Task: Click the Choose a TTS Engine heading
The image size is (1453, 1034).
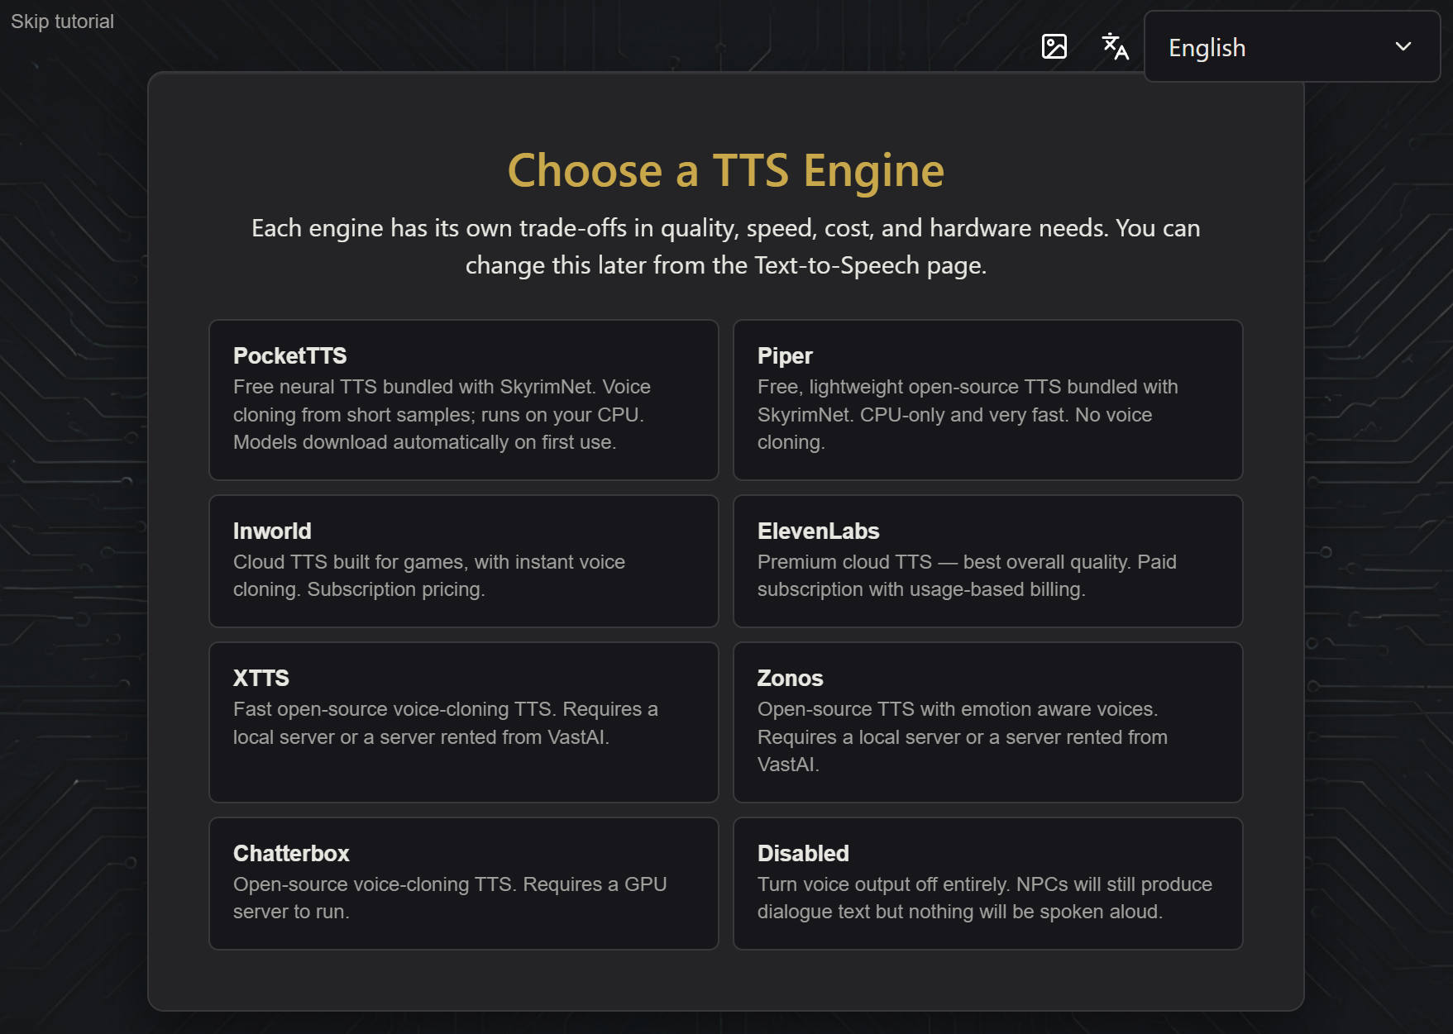Action: tap(725, 170)
